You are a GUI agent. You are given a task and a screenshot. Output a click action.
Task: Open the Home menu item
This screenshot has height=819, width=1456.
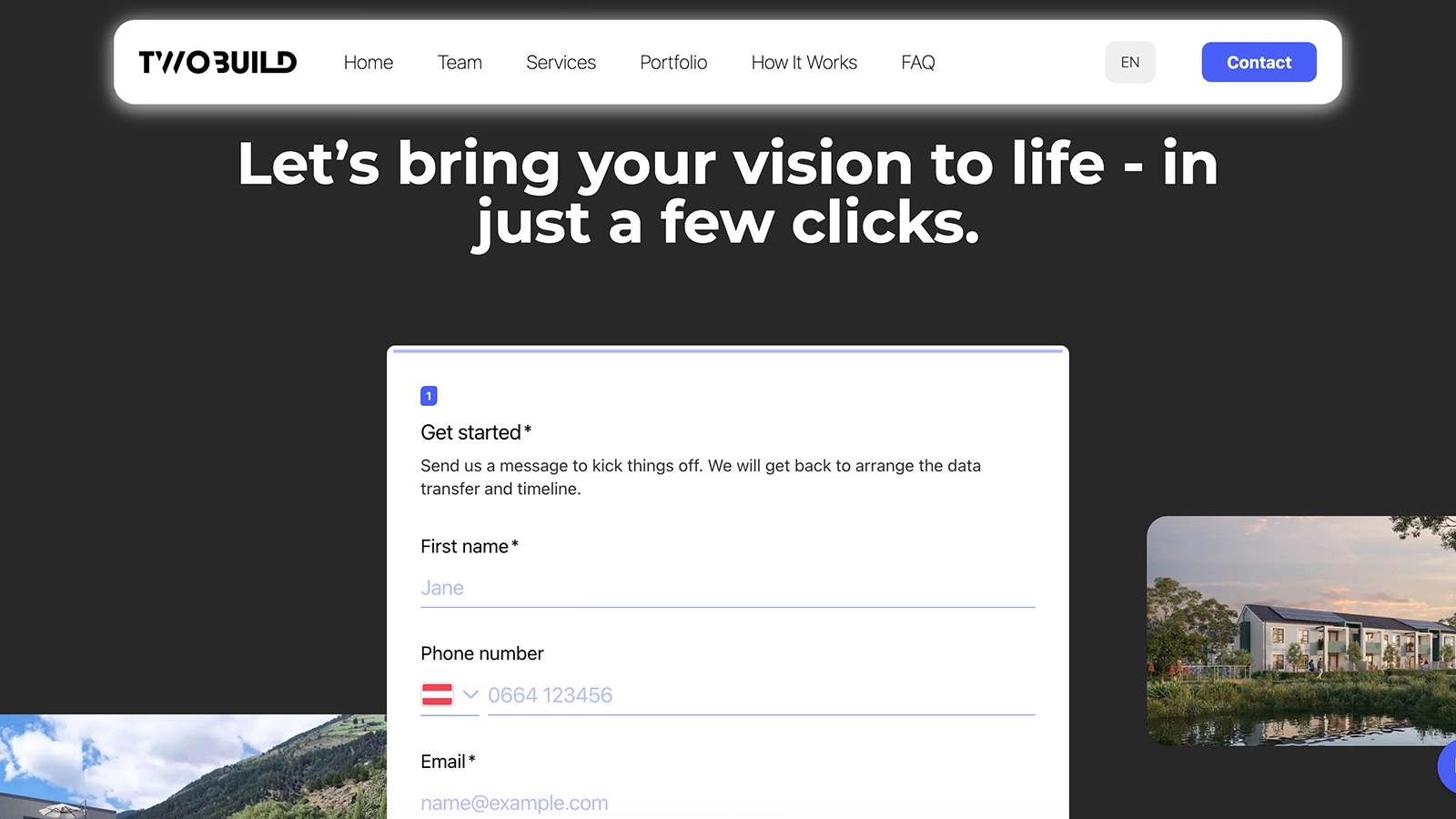369,62
